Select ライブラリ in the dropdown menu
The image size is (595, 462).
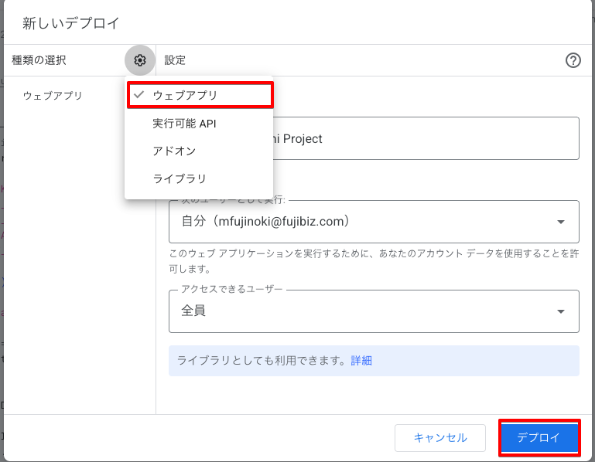199,178
